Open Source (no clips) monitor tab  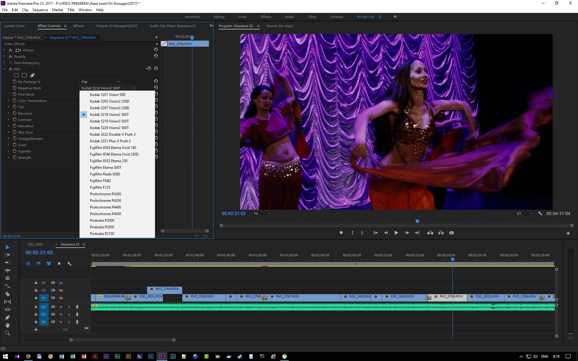point(280,26)
